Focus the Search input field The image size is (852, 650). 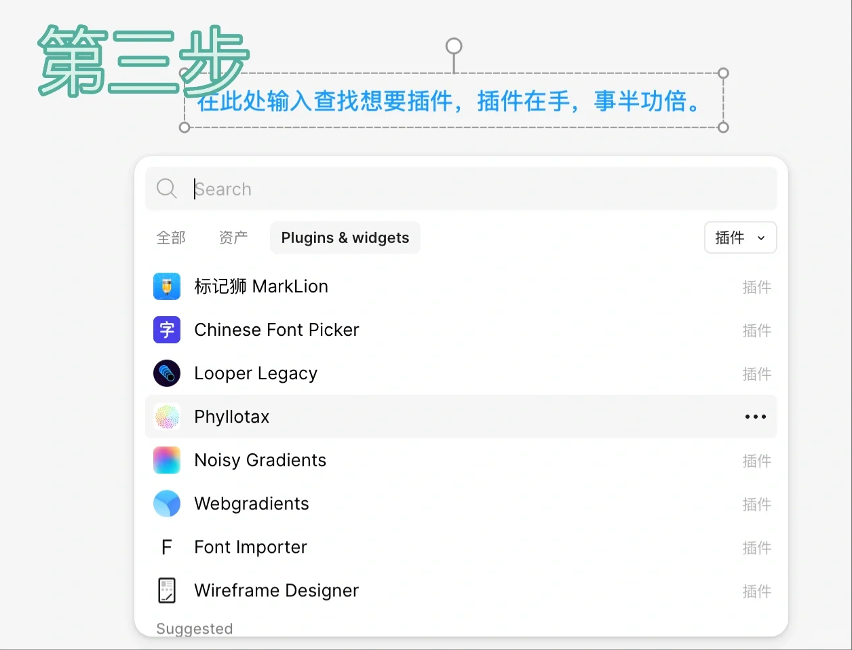point(461,189)
